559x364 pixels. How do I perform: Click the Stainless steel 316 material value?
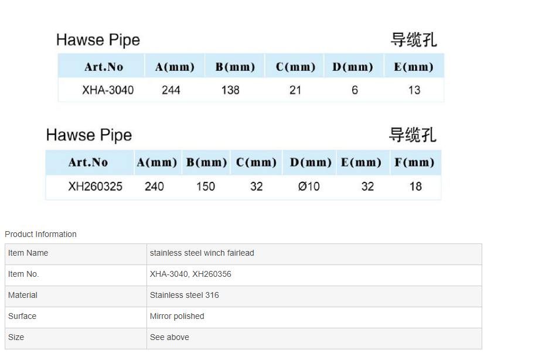tap(184, 296)
